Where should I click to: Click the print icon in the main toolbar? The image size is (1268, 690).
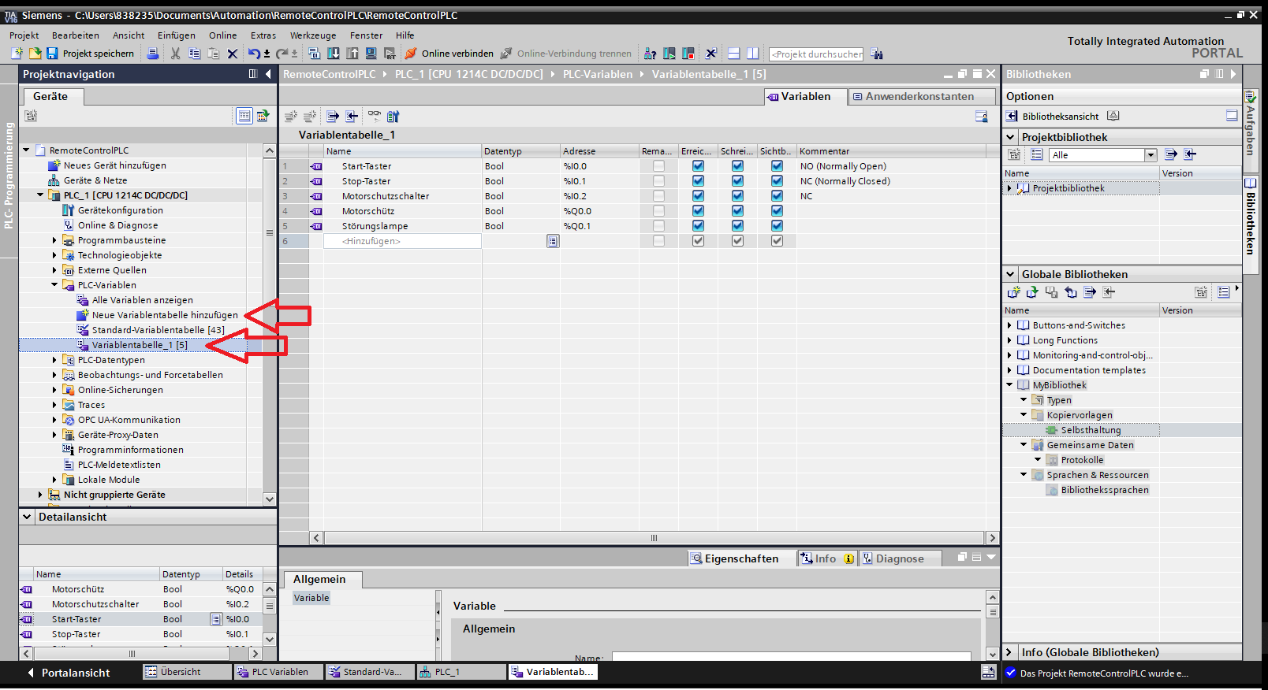[153, 54]
